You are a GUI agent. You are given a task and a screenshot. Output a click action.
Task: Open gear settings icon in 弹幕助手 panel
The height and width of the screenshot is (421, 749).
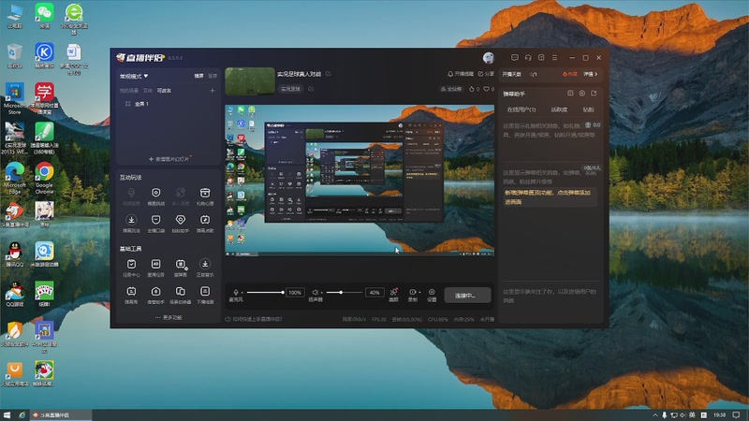[581, 94]
